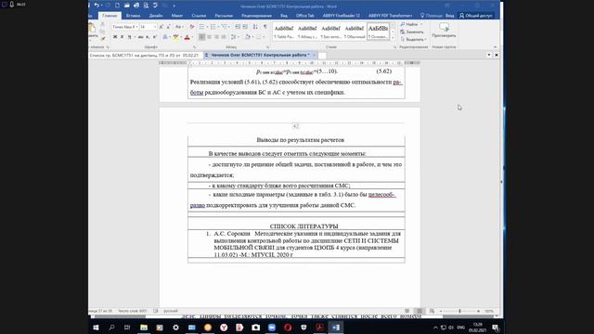594x334 pixels.
Task: Click the Заменить button
Action: pos(412,32)
